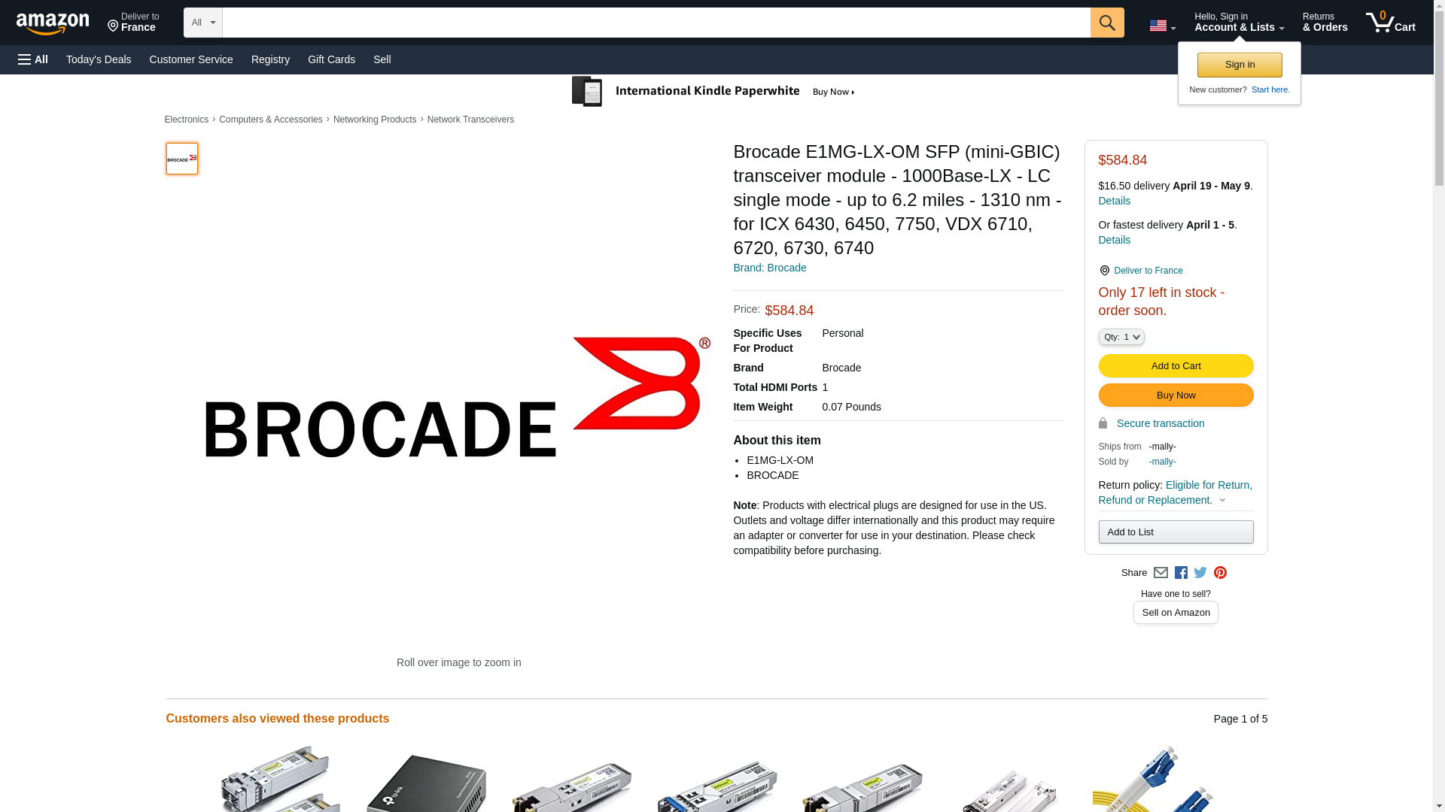Open Customer Service page
The image size is (1445, 812).
[191, 59]
